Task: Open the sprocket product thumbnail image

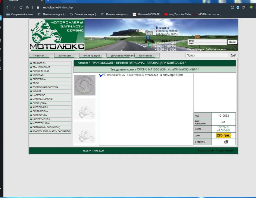Action: [x=85, y=85]
